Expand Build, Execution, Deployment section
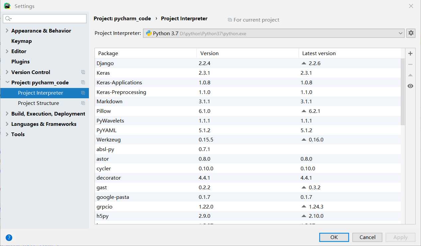Viewport: 421px width, 246px height. point(7,114)
